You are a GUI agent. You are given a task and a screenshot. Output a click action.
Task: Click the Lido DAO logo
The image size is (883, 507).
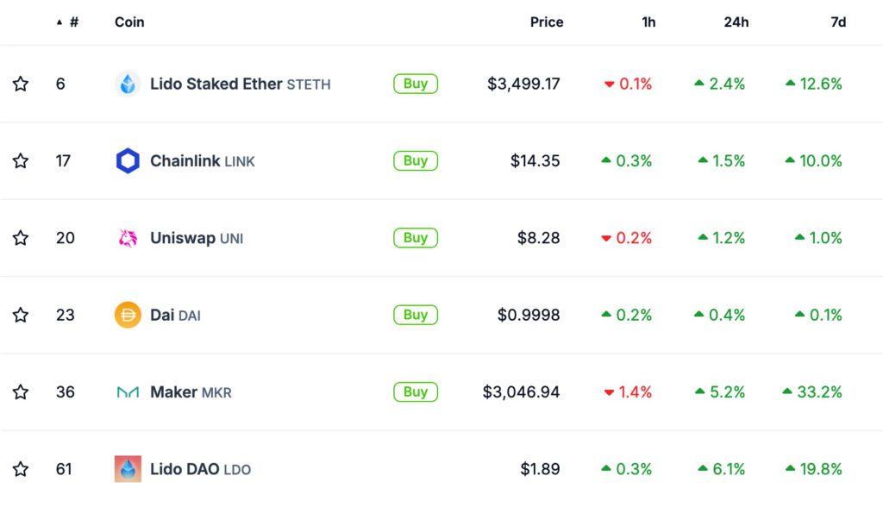[128, 469]
